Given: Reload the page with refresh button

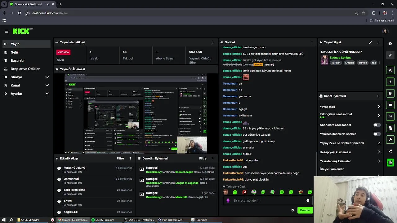Looking at the screenshot, I should [x=19, y=13].
